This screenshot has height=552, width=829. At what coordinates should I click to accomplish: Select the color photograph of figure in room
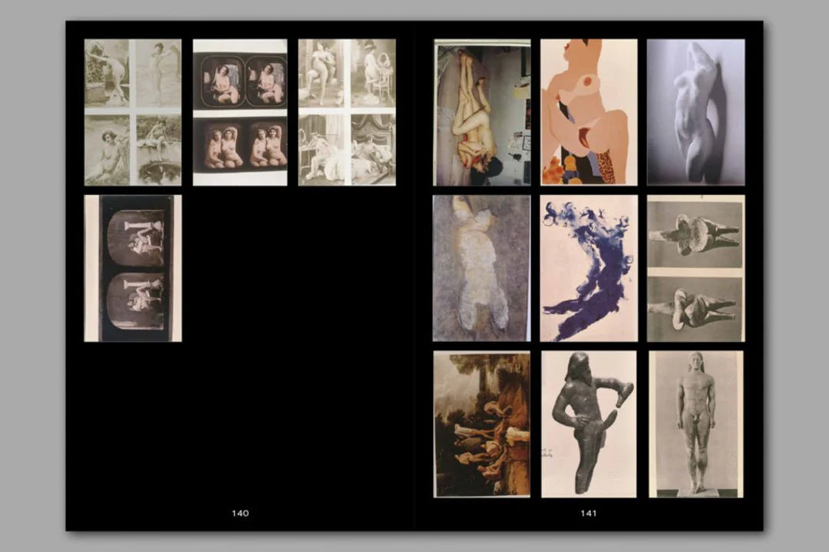482,112
